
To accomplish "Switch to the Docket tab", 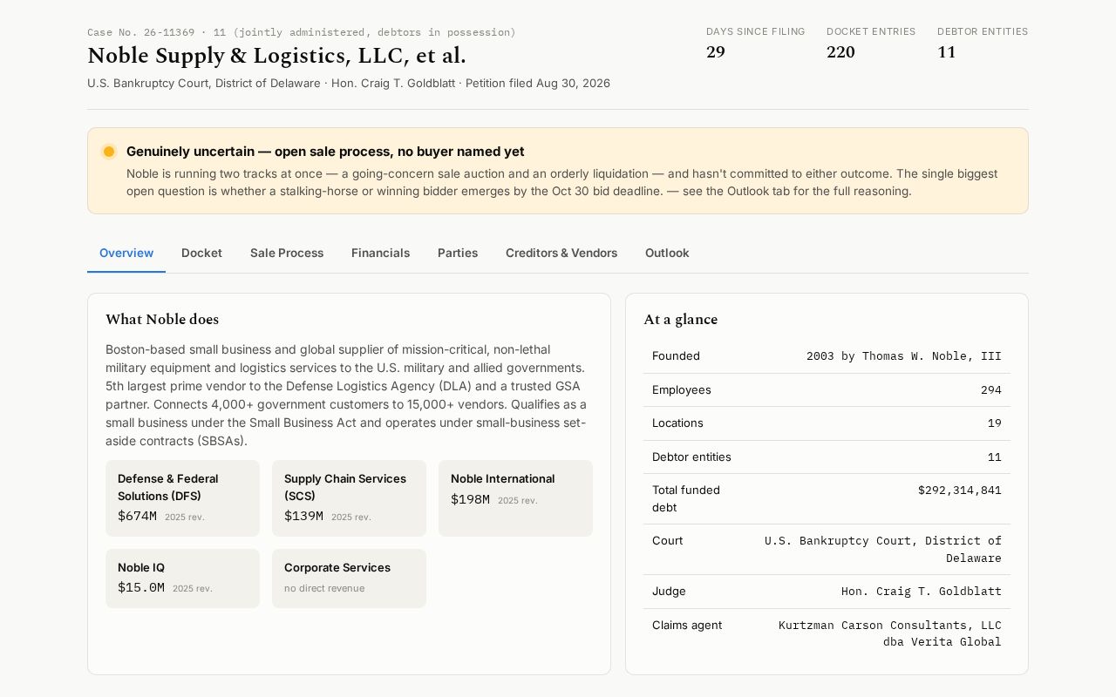I will [x=201, y=253].
